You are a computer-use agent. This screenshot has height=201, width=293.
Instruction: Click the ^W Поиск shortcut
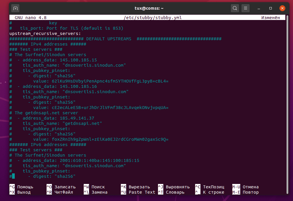94,187
